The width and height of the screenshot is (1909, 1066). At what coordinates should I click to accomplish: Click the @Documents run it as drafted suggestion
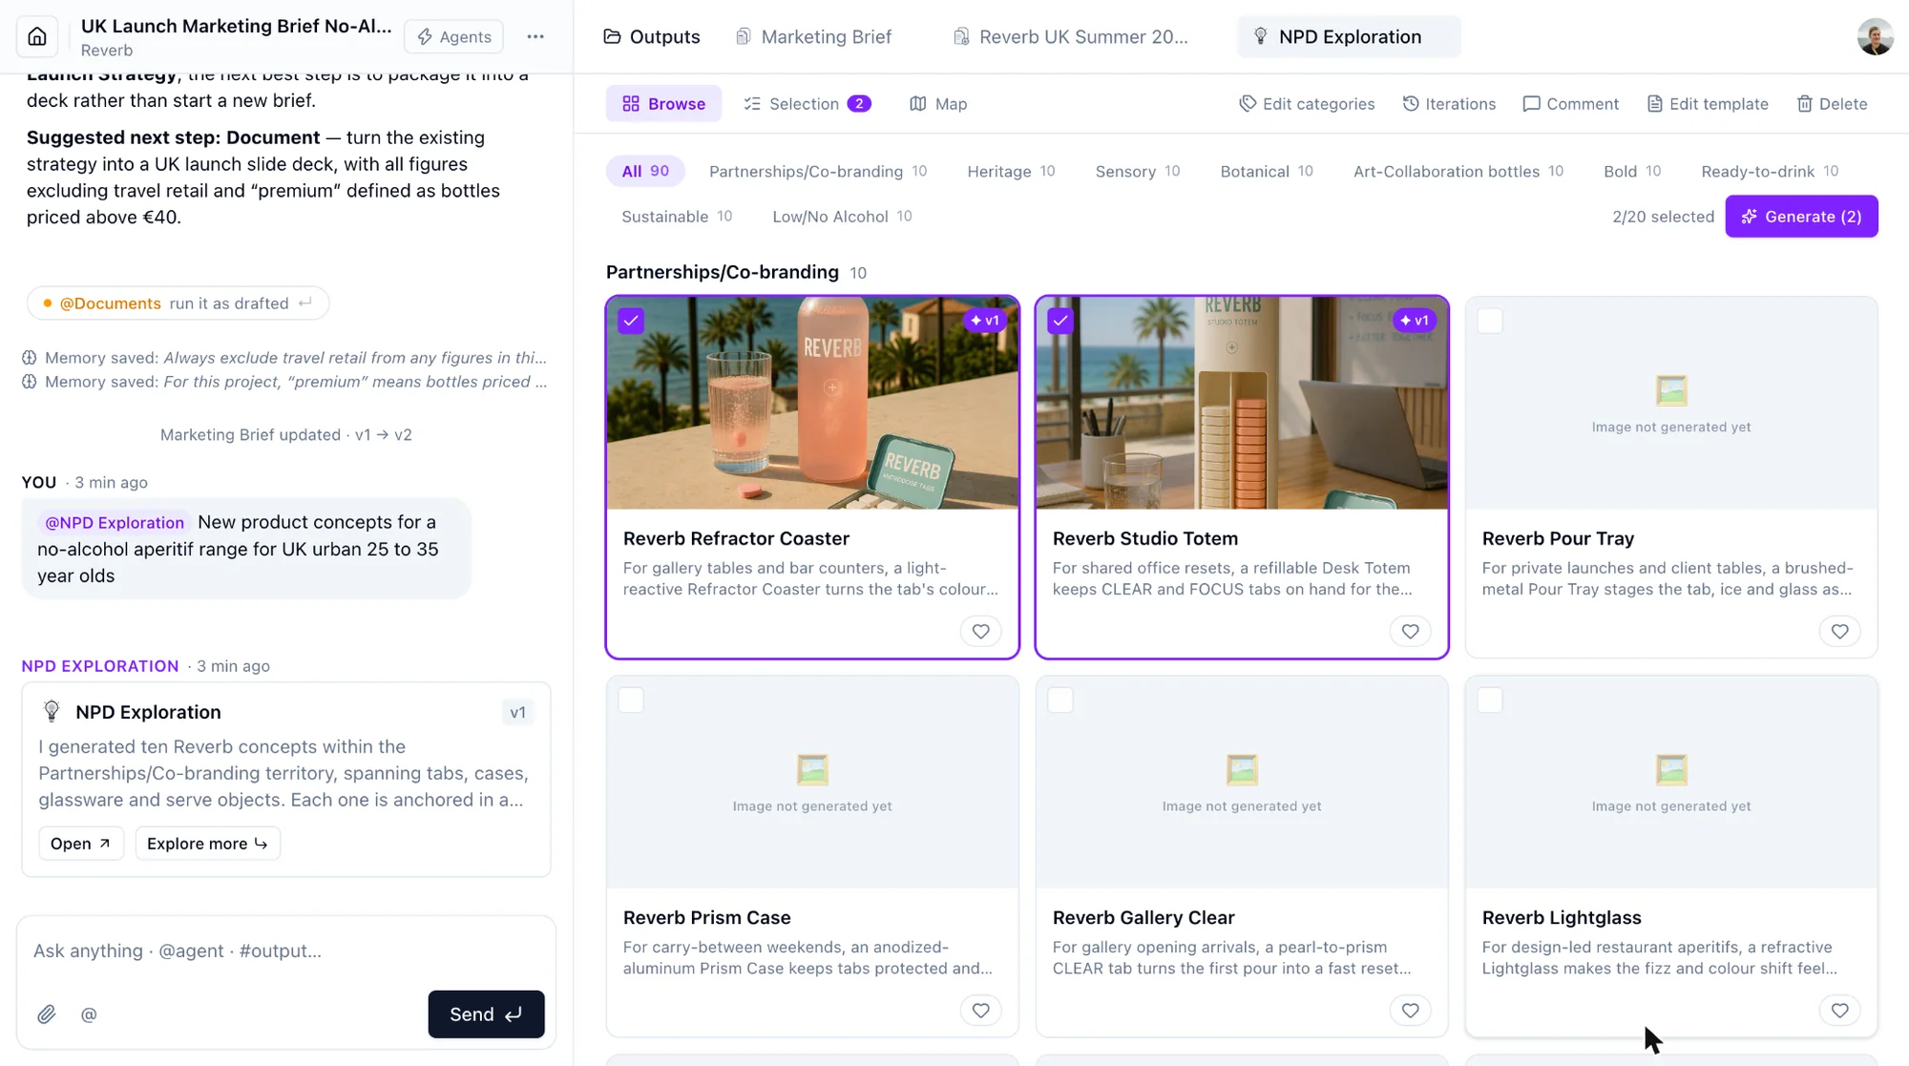click(x=178, y=303)
